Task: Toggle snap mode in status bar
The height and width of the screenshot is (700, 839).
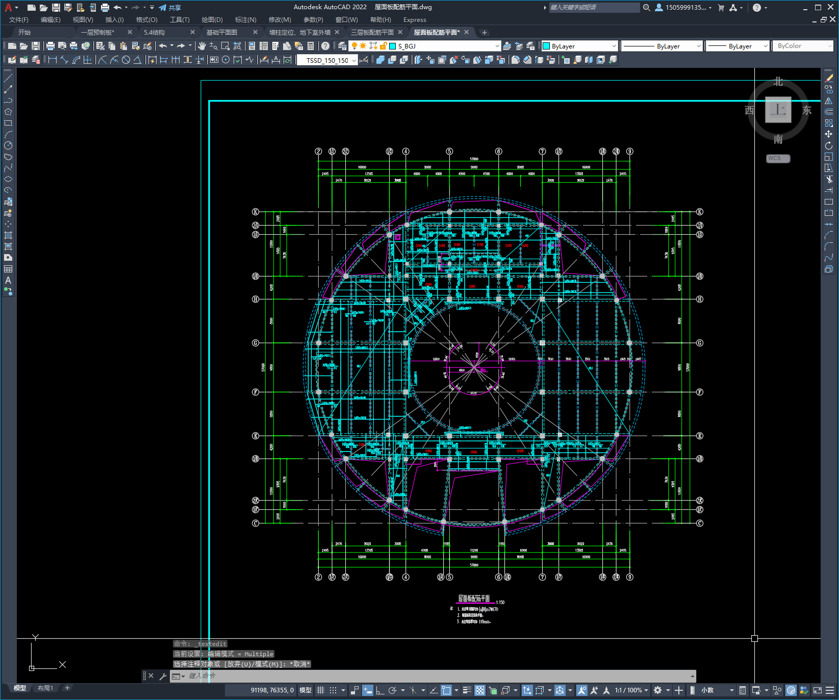Action: (x=333, y=690)
